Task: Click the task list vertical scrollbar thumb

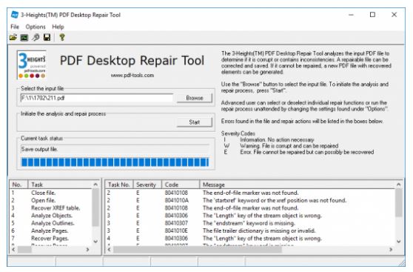Action: point(95,208)
